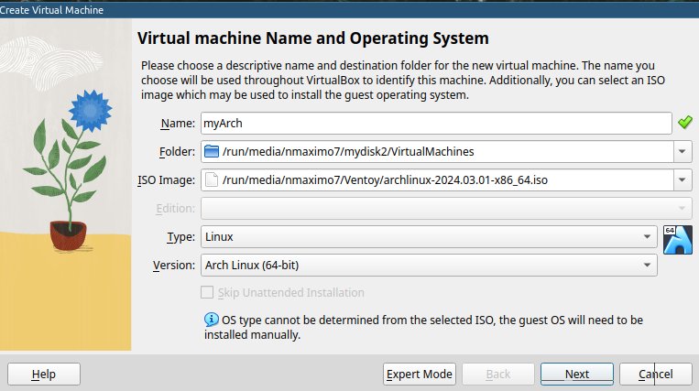This screenshot has height=391, width=699.
Task: Switch to Expert Mode
Action: click(x=420, y=374)
